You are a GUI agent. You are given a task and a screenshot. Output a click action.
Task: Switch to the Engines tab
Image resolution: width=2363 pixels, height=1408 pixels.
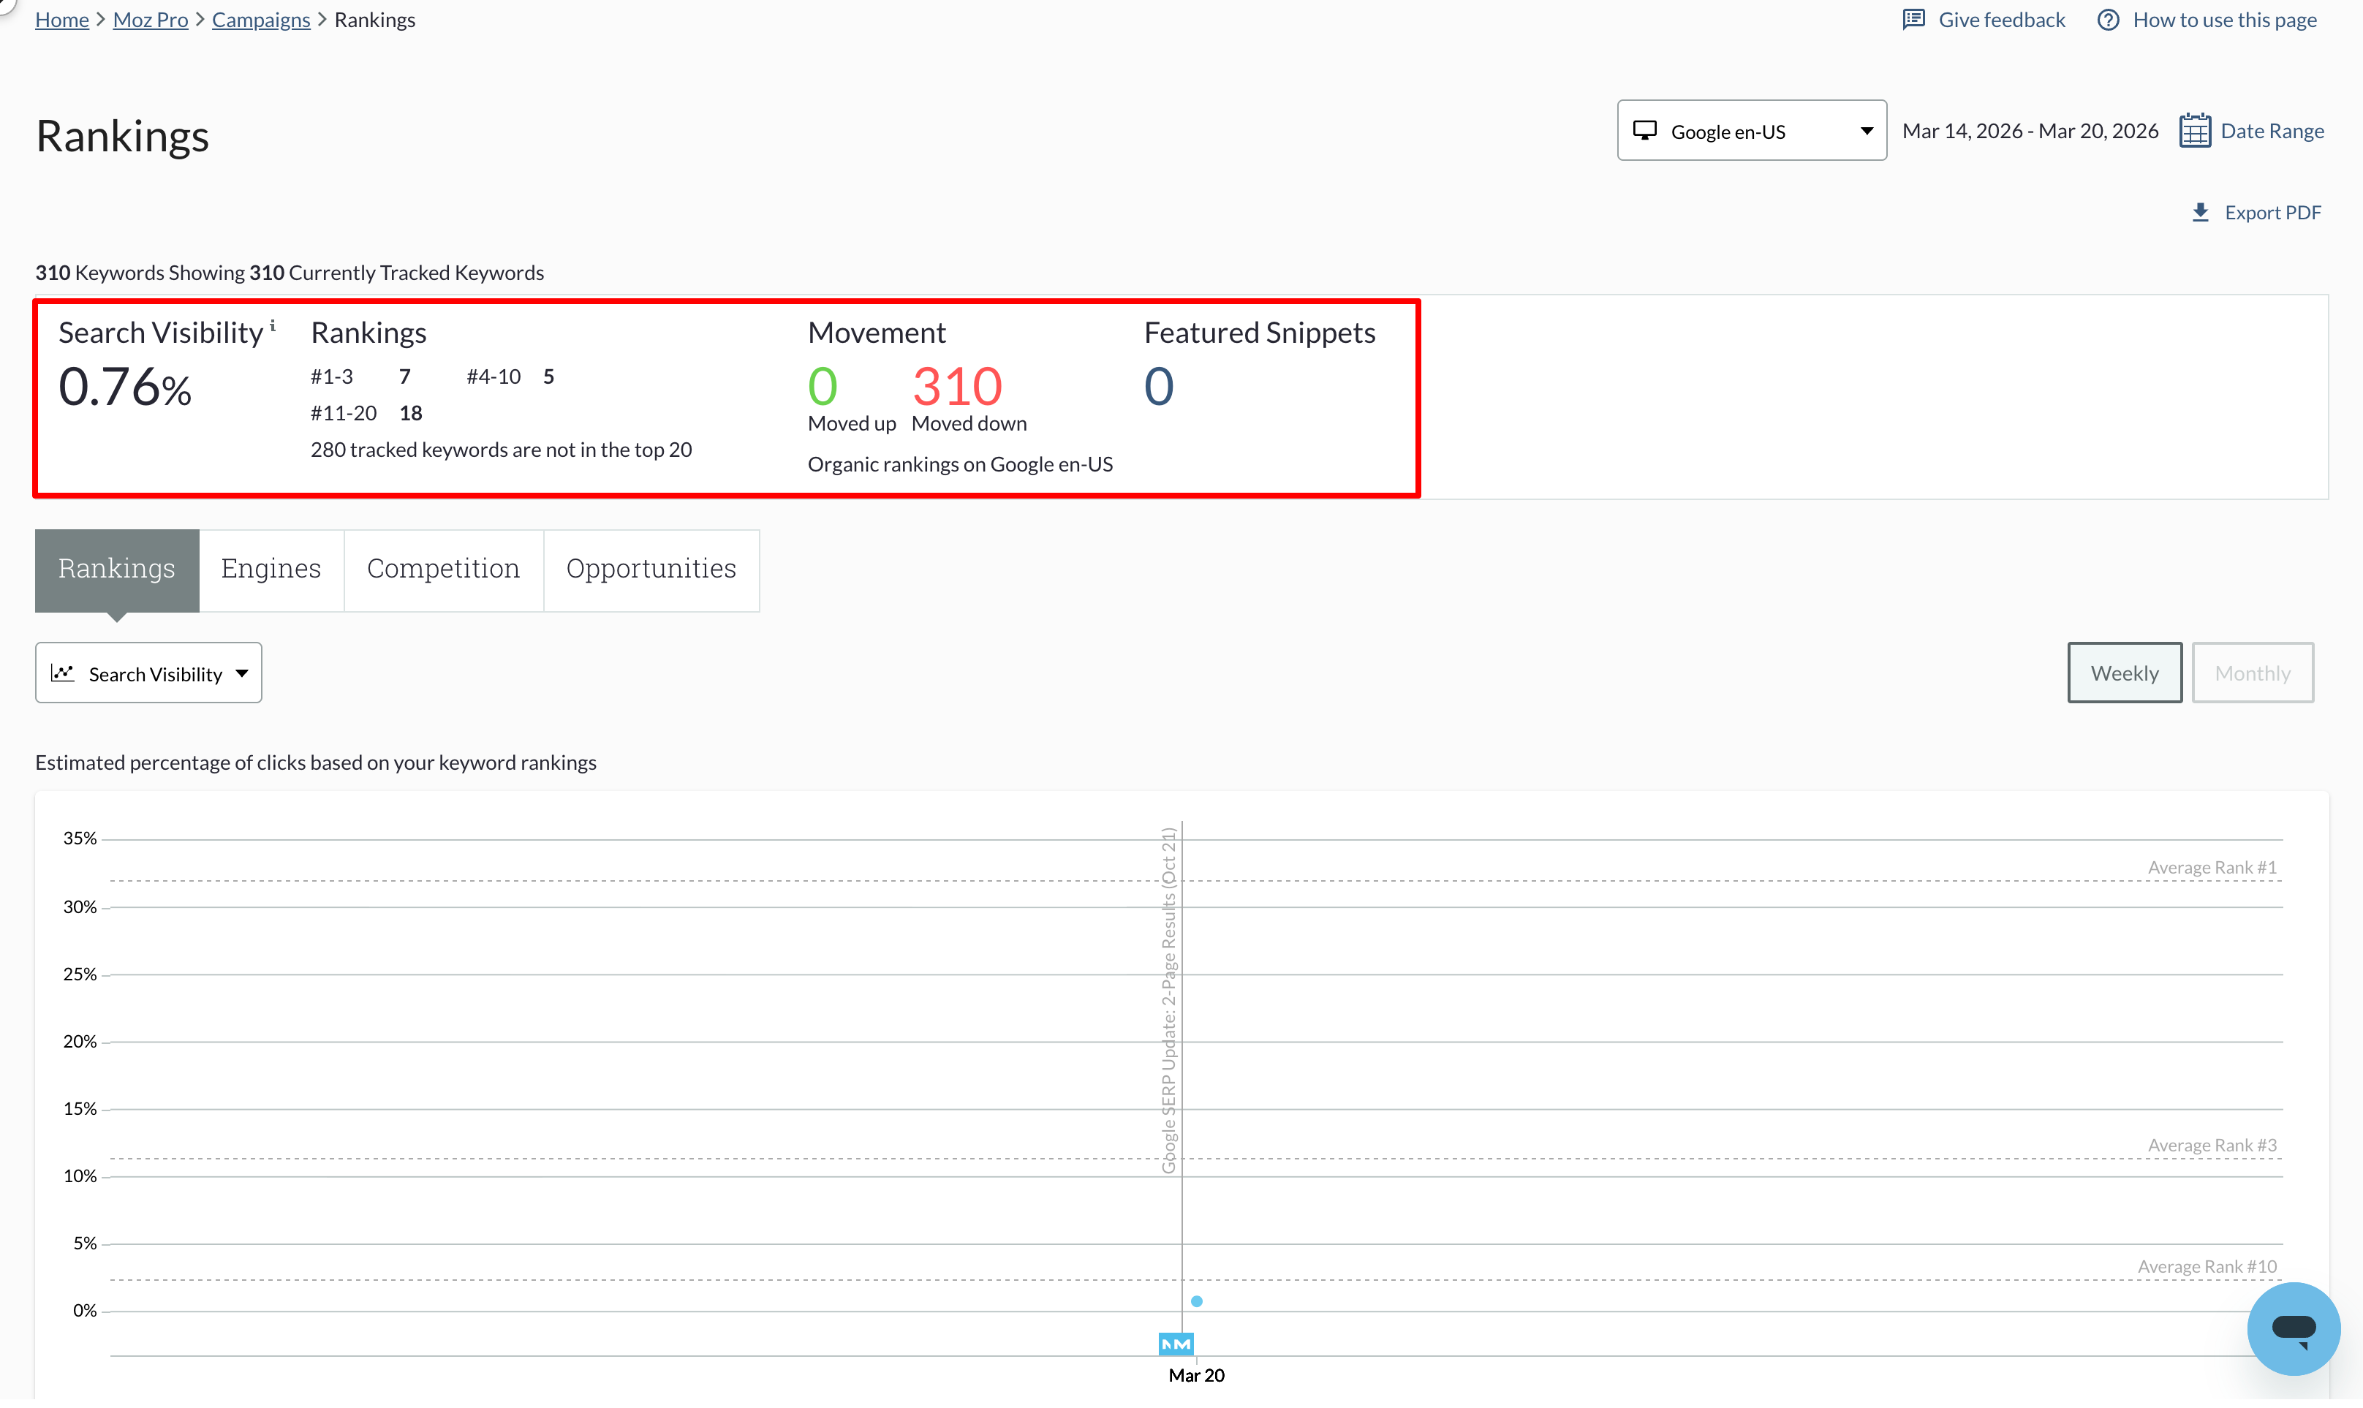click(271, 568)
